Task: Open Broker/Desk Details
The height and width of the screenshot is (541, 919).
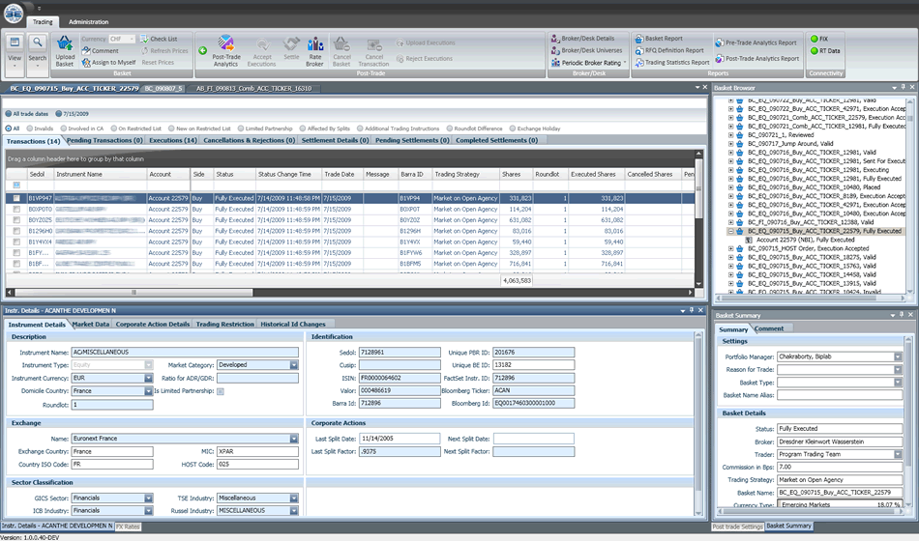Action: click(587, 39)
